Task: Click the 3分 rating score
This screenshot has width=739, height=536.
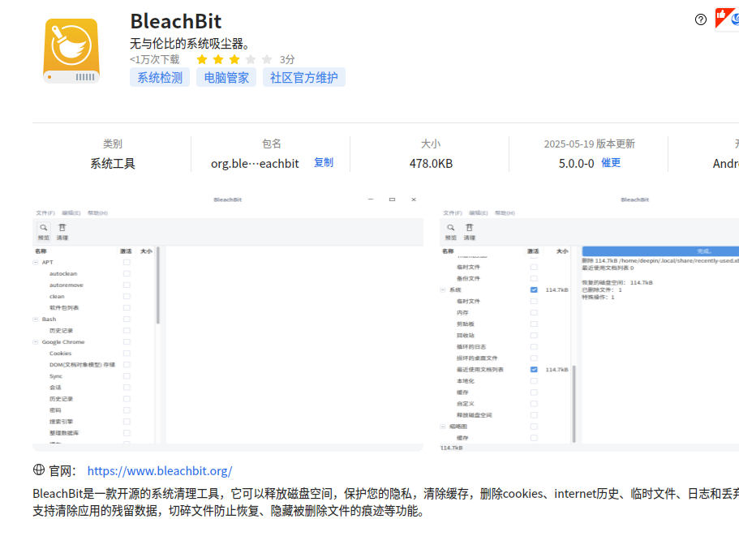Action: tap(287, 59)
